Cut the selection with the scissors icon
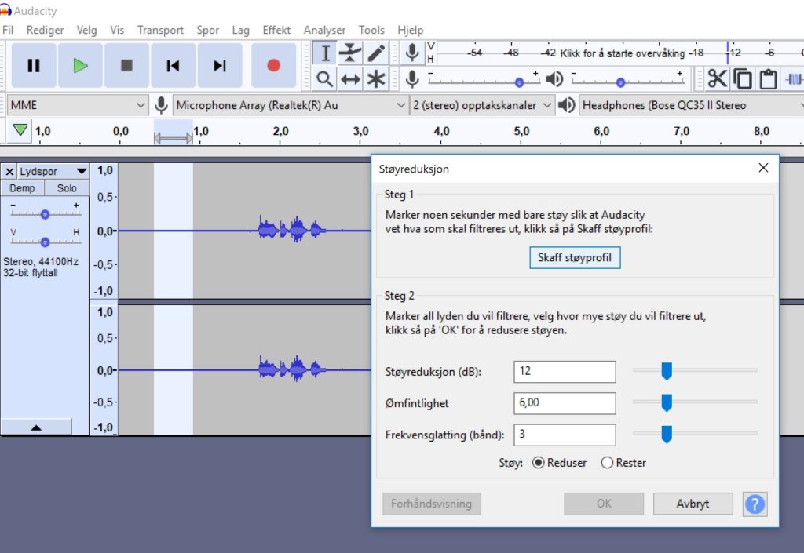Image resolution: width=804 pixels, height=553 pixels. point(718,79)
